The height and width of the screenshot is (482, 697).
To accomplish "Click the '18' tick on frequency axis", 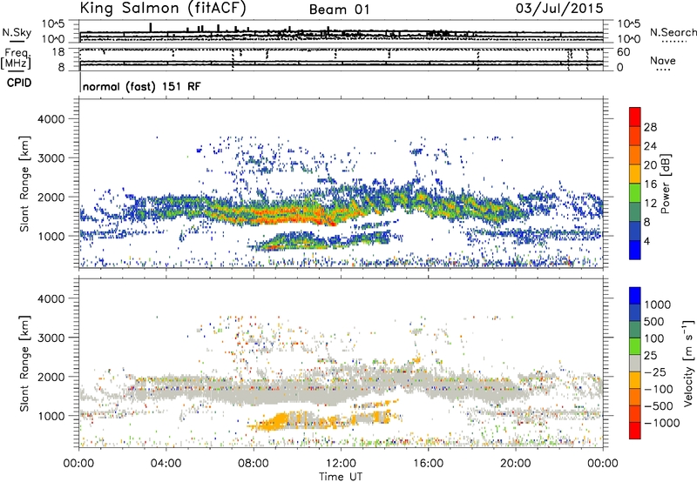I will (58, 52).
